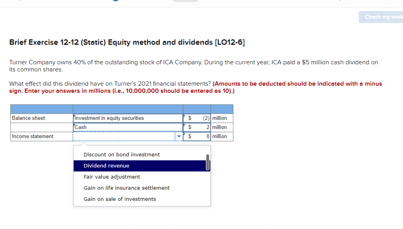Select "Dividend revenue" from the dropdown list
This screenshot has width=403, height=229.
pos(106,165)
